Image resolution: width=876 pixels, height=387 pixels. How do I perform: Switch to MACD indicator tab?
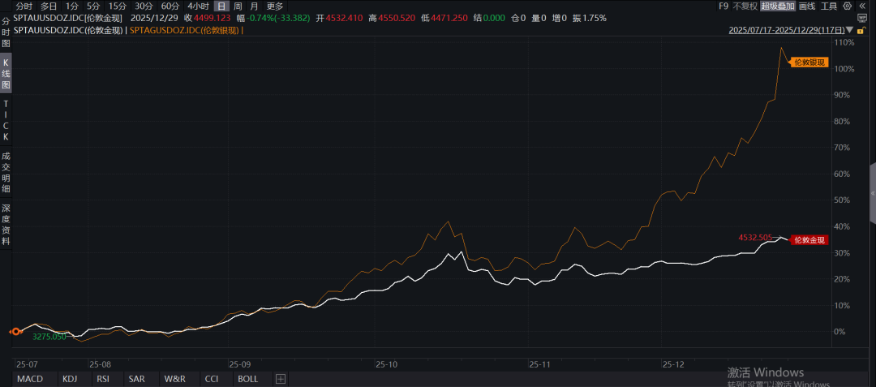[29, 379]
